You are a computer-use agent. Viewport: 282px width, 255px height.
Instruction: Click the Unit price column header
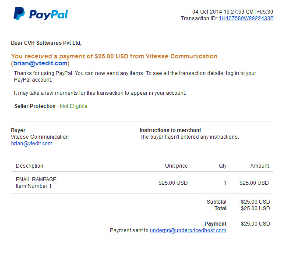[176, 166]
